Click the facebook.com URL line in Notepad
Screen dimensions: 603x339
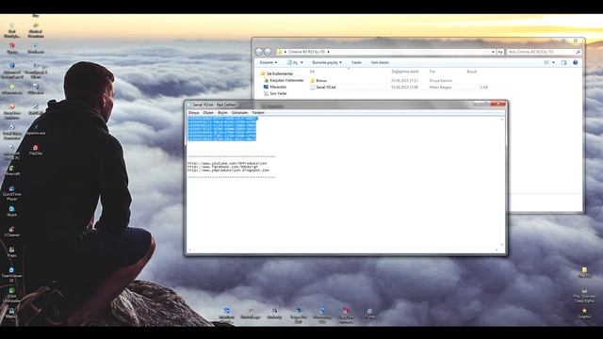click(x=222, y=167)
